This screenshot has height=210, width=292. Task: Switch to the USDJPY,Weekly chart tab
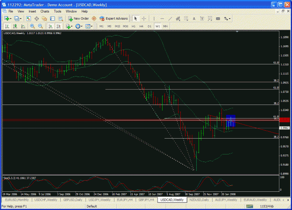click(100, 200)
